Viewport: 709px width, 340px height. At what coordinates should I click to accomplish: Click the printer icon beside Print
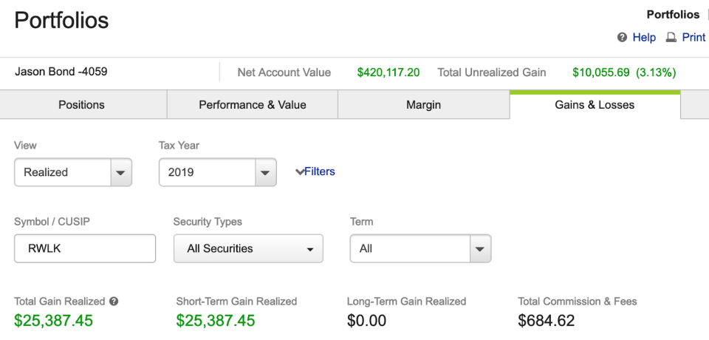click(671, 37)
